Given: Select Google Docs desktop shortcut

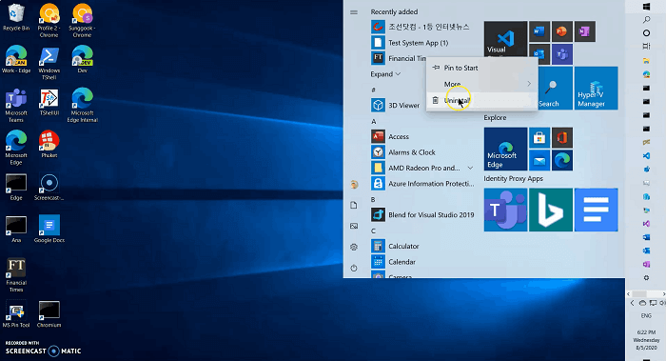Looking at the screenshot, I should [49, 229].
